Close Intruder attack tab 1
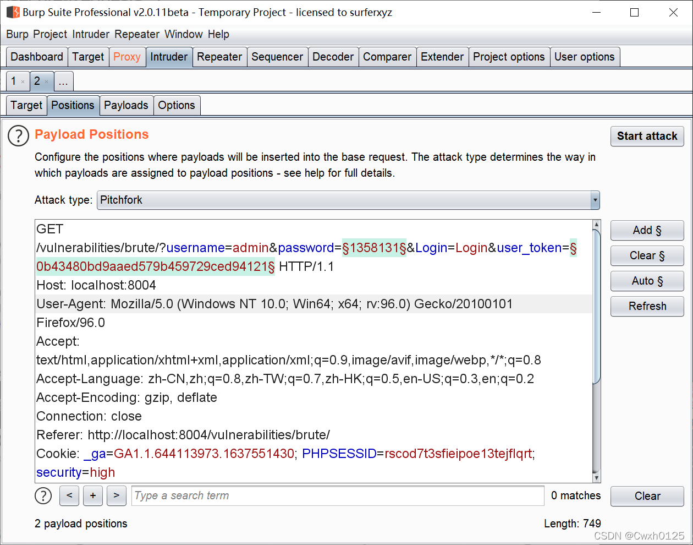693x545 pixels. (23, 82)
